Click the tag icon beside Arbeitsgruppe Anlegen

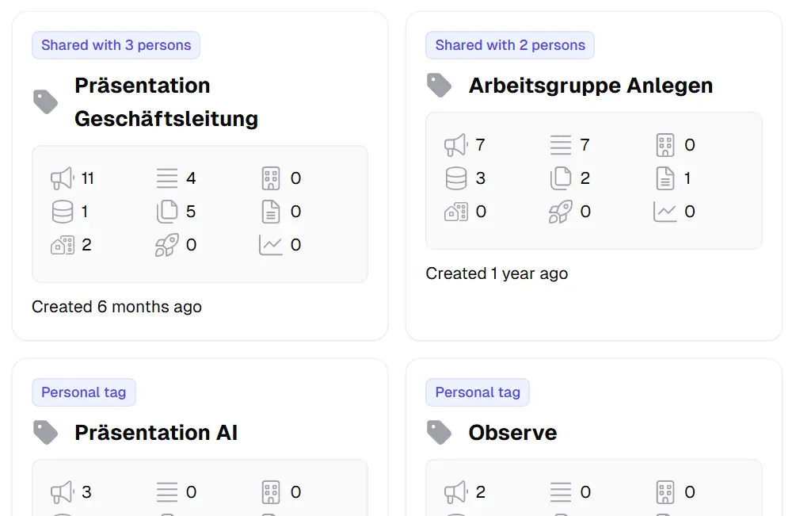tap(440, 85)
